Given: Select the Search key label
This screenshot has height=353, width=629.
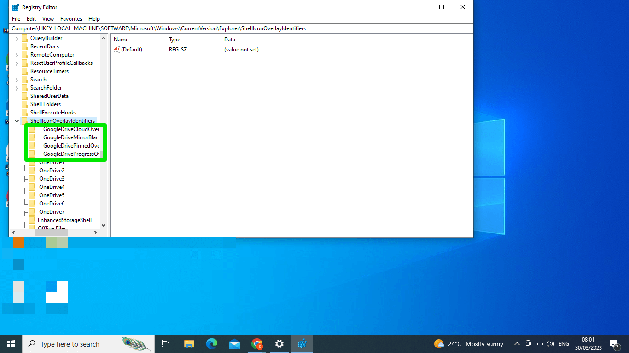Looking at the screenshot, I should point(38,80).
